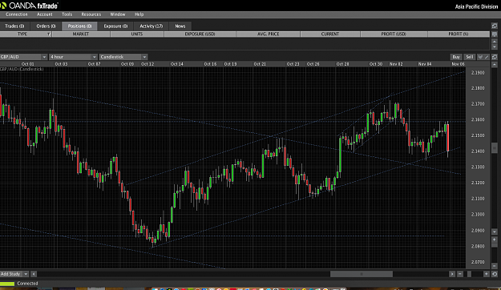
Task: Detach the chart panel with the pop-out icon
Action: 495,57
